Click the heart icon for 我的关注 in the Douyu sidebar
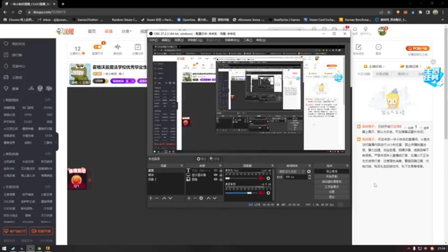Image resolution: width=448 pixels, height=252 pixels. [6, 44]
